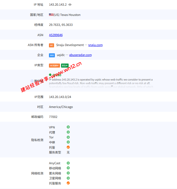Click the 托管服务 orange check icon
This screenshot has width=177, height=189.
(x=68, y=183)
